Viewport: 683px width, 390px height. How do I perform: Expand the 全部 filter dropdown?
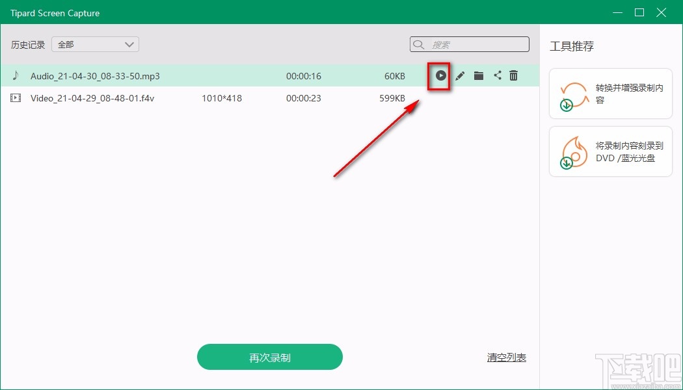pos(129,44)
